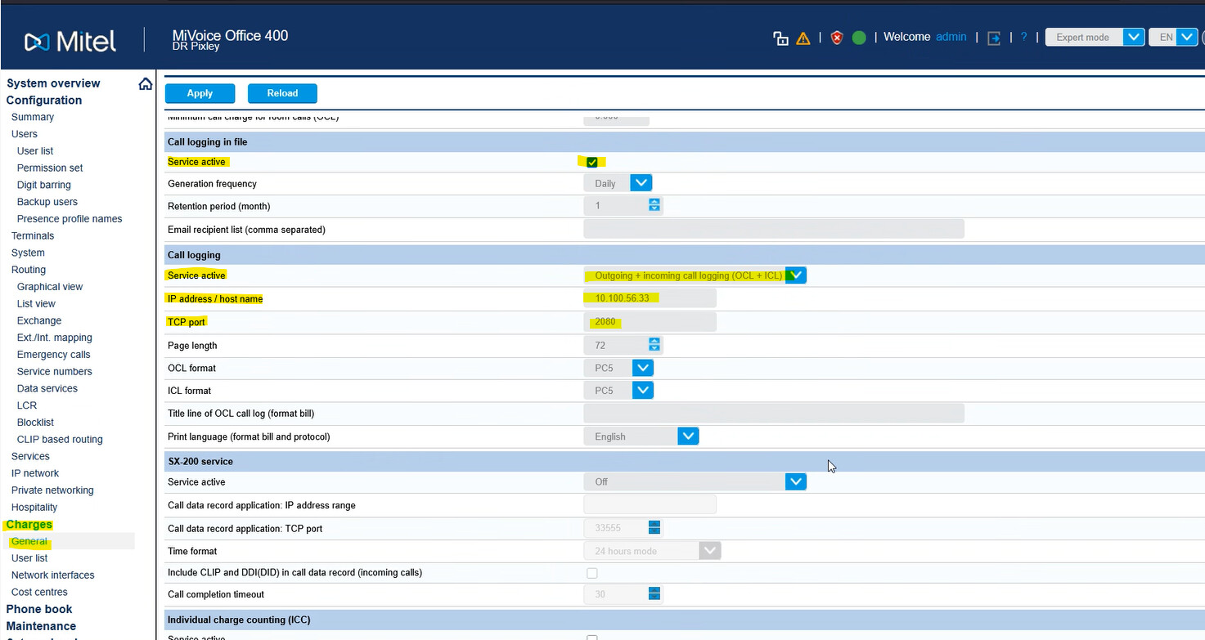Expand the OCL format PC5 dropdown
The width and height of the screenshot is (1205, 640).
[x=618, y=368]
